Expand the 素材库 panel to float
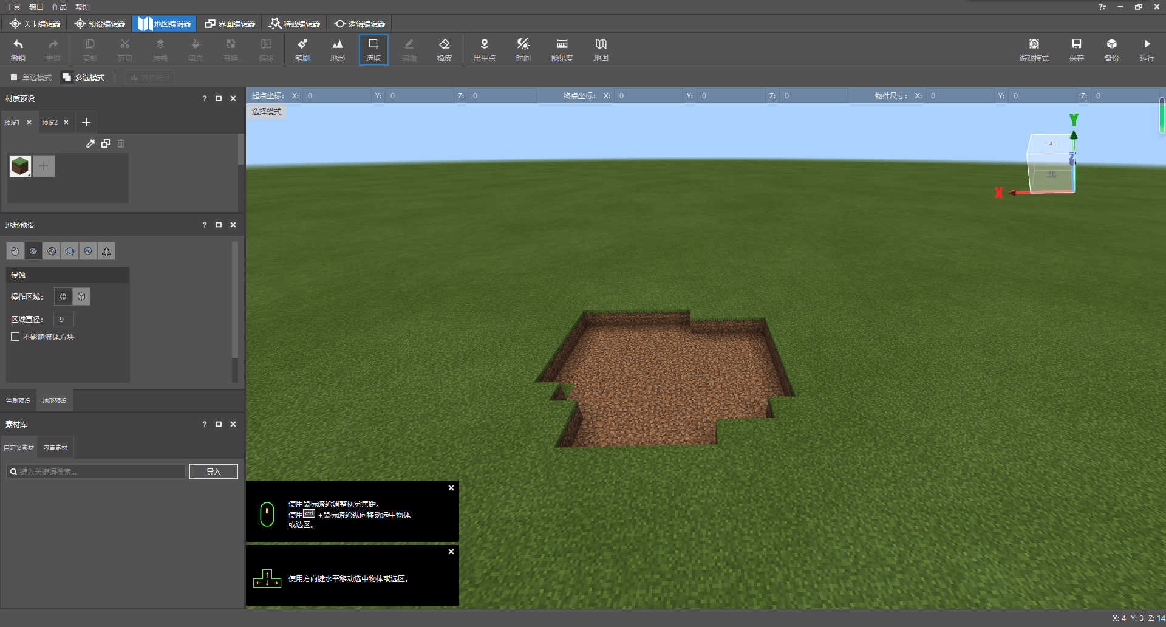1166x627 pixels. [x=219, y=424]
